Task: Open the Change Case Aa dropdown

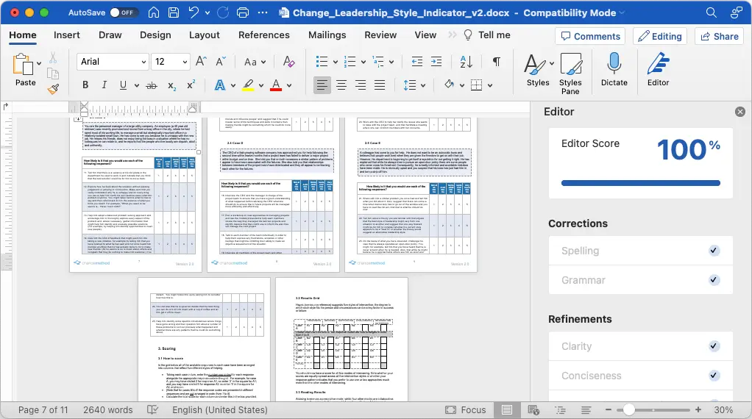Action: (255, 62)
